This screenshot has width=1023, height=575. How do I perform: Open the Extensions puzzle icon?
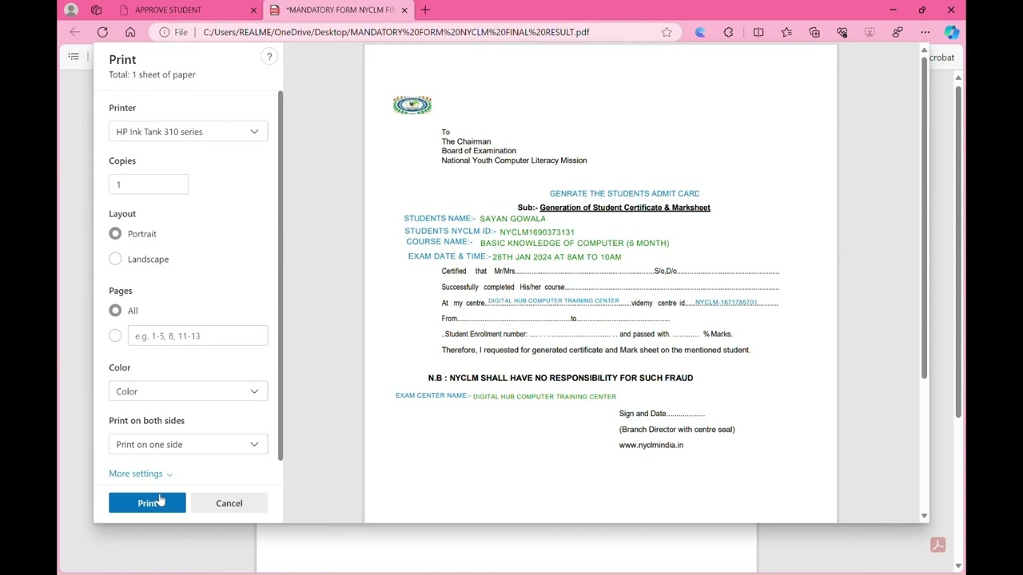tap(728, 32)
